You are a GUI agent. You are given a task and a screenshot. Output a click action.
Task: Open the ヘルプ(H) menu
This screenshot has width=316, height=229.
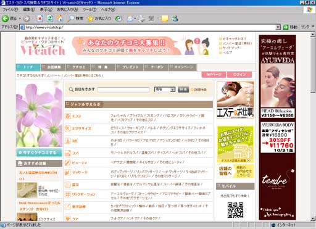[108, 9]
